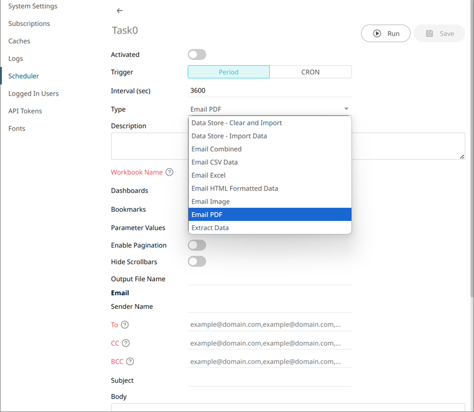Toggle the Activated switch
Screen dimensions: 474x412
tap(197, 55)
